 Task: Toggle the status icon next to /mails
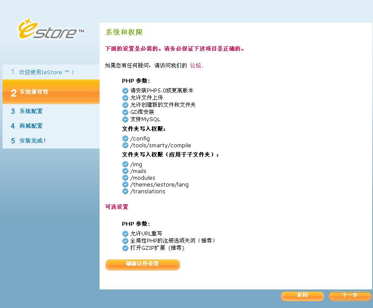[125, 171]
